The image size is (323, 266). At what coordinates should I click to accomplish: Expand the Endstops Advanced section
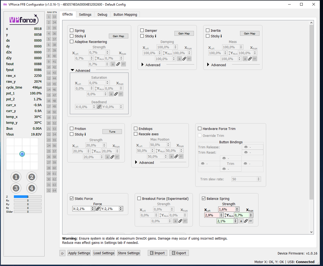[x=136, y=162]
